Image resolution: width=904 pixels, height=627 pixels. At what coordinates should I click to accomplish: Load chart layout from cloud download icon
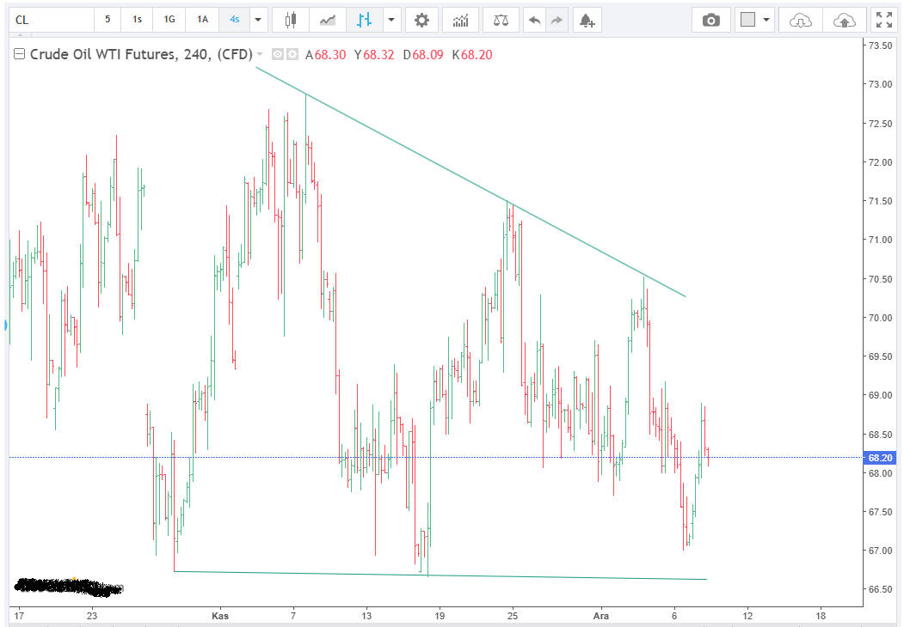pyautogui.click(x=800, y=19)
